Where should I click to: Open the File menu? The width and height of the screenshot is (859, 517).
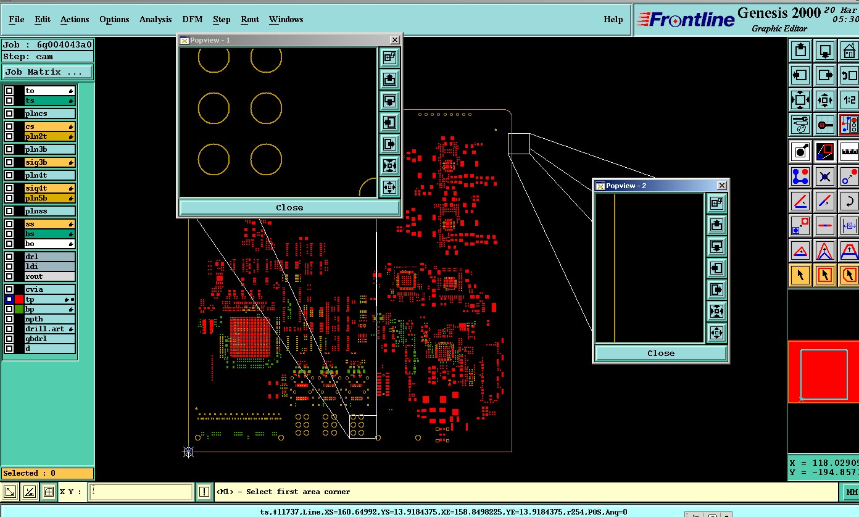pos(17,19)
